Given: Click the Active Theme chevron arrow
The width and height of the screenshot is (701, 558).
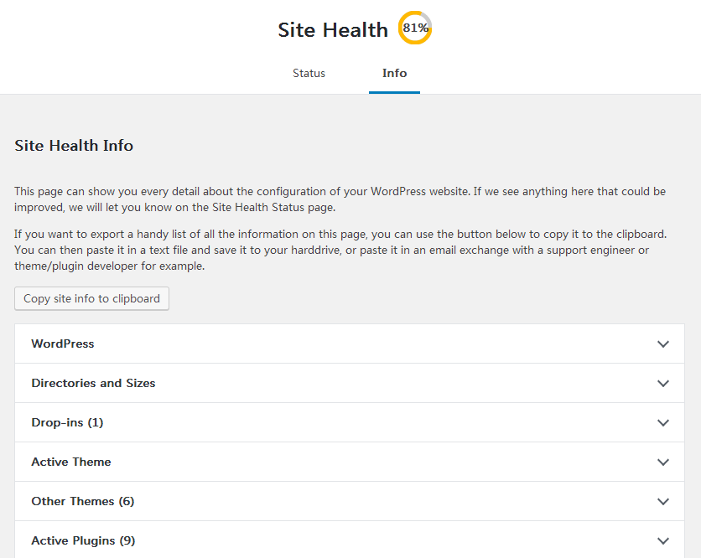Looking at the screenshot, I should pos(663,462).
